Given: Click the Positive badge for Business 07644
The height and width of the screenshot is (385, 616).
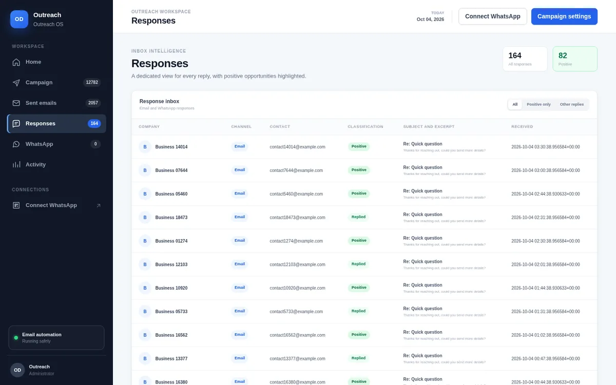Looking at the screenshot, I should click(x=359, y=170).
